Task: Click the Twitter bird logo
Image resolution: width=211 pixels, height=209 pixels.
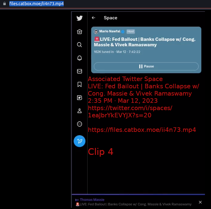Action: click(79, 18)
